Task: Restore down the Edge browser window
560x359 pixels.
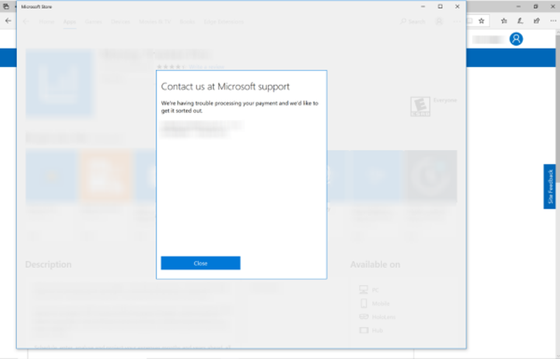Action: coord(536,6)
